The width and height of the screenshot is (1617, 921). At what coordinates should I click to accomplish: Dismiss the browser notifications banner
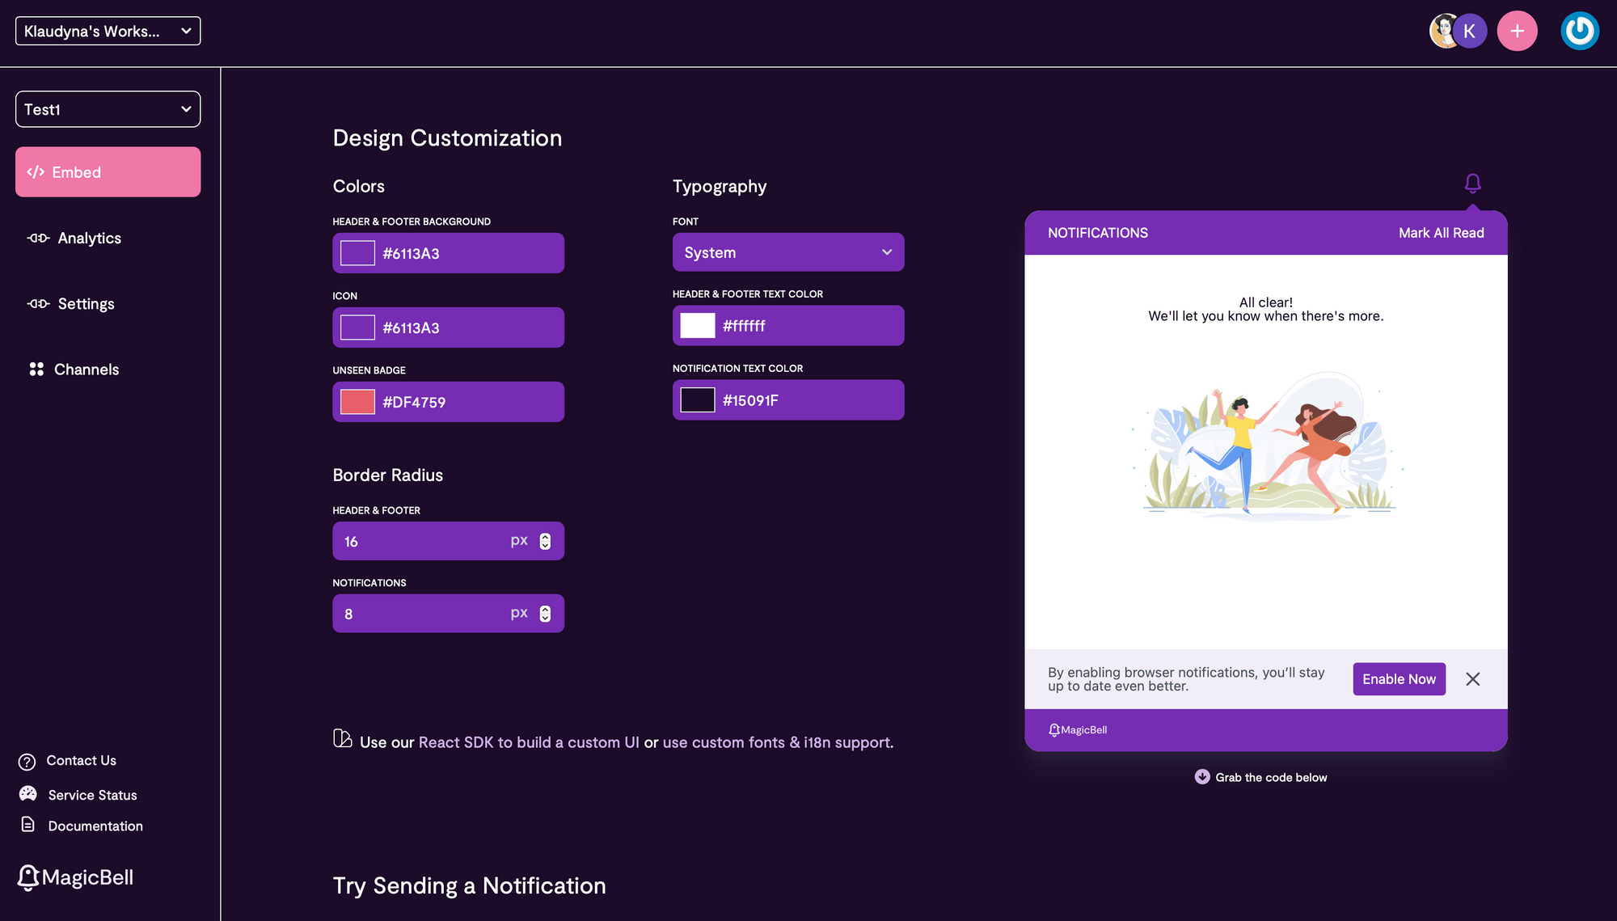(1472, 679)
